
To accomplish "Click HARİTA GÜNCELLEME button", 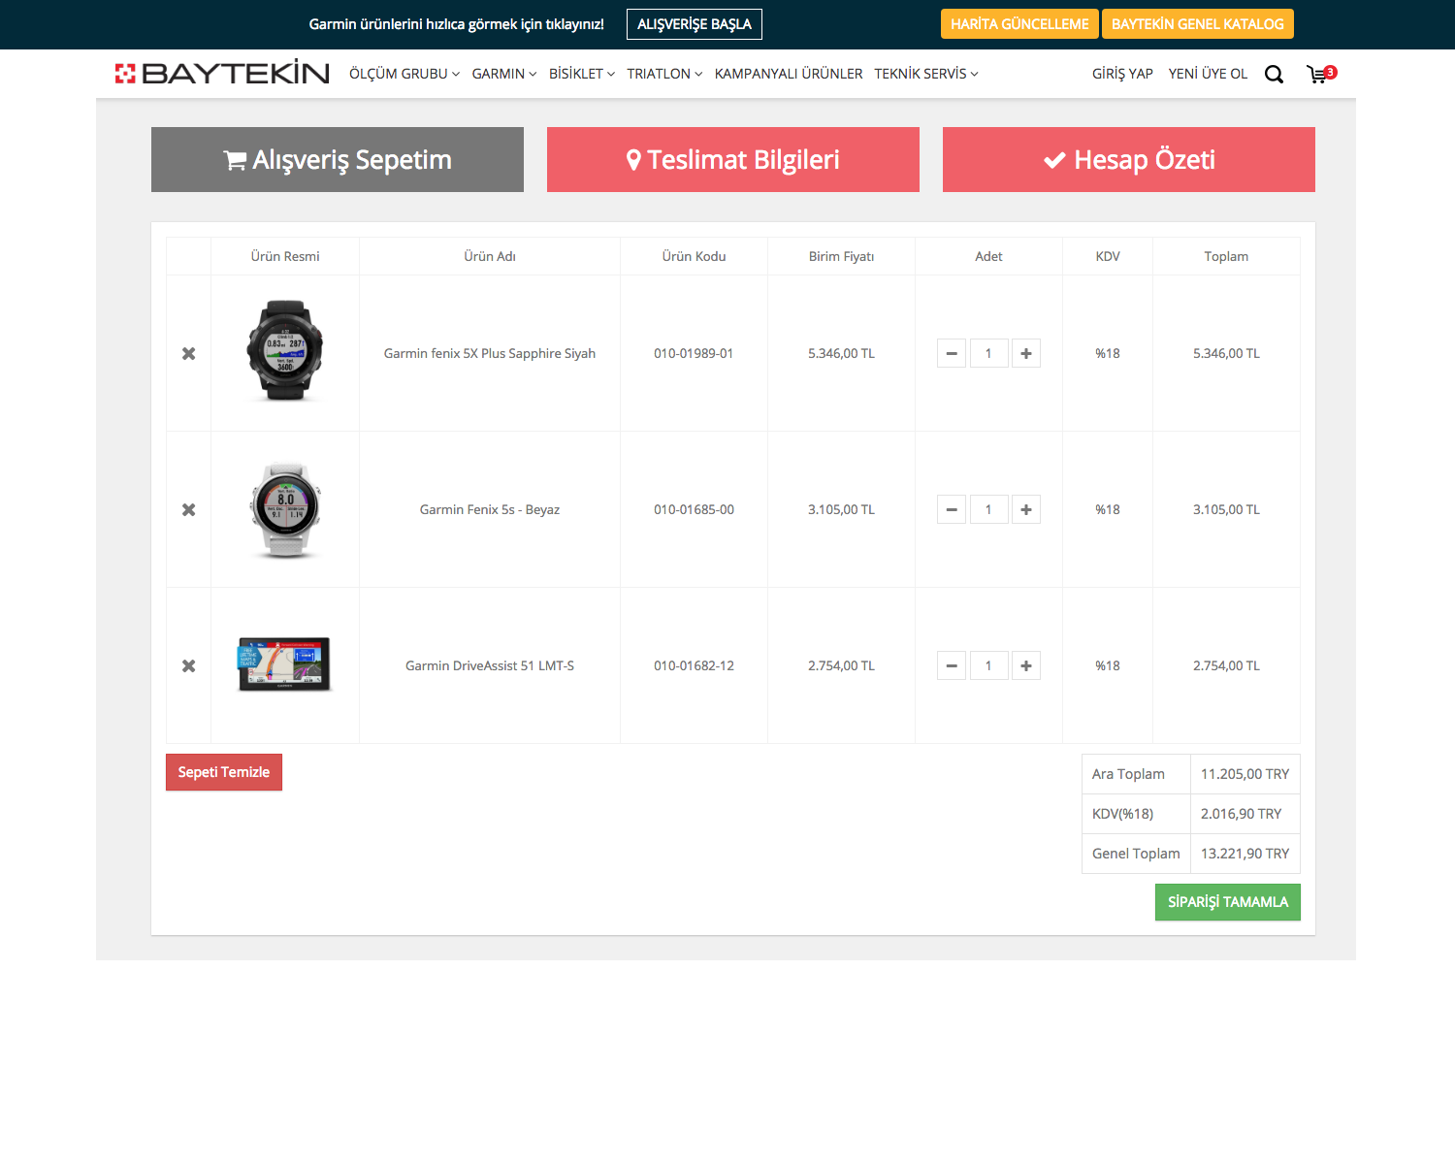I will coord(1019,24).
